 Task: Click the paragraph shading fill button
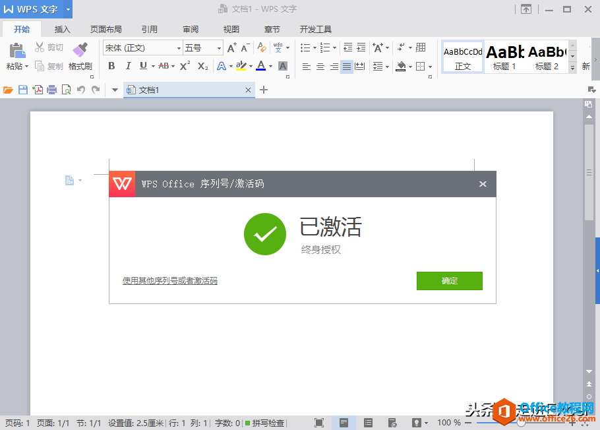pos(401,67)
